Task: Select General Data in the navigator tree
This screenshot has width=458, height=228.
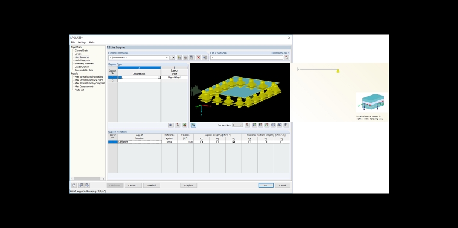Action: click(81, 51)
